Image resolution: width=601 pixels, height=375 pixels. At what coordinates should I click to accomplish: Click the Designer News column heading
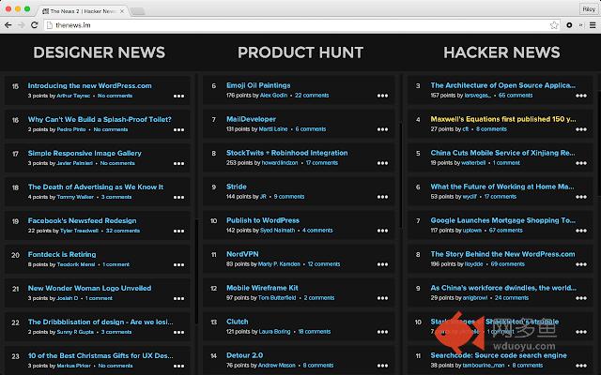tap(100, 52)
